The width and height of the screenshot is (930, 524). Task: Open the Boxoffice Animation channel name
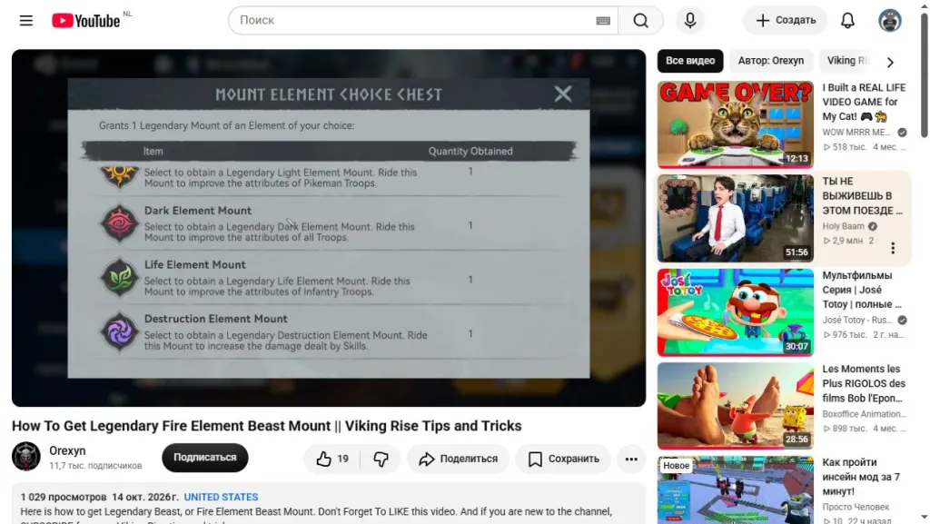(864, 414)
